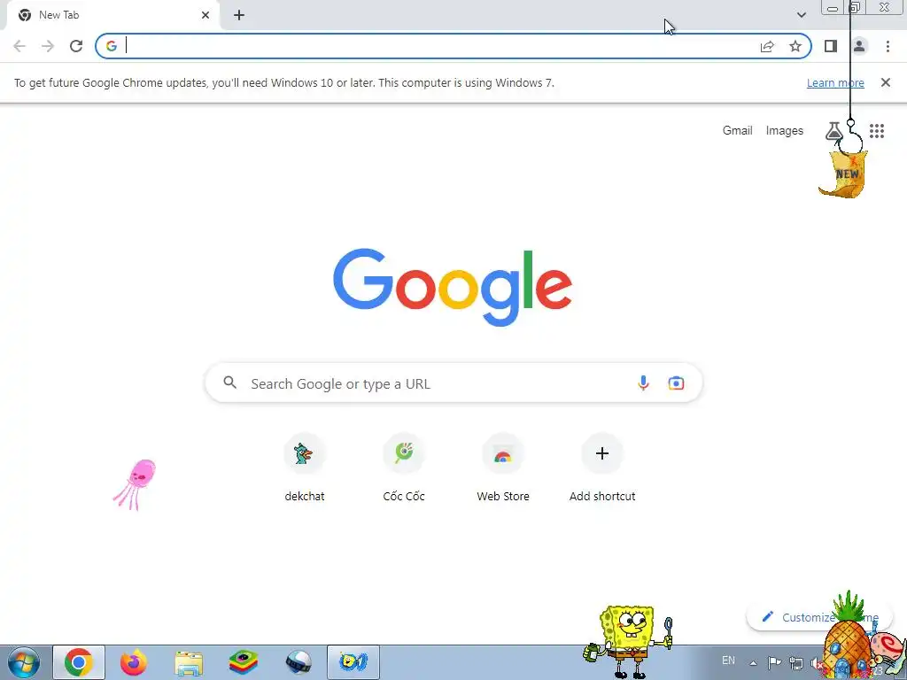Close the New Tab tab

(205, 16)
